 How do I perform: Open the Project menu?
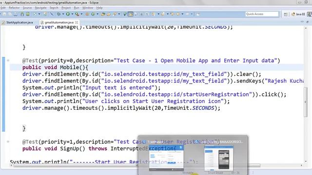click(66, 8)
